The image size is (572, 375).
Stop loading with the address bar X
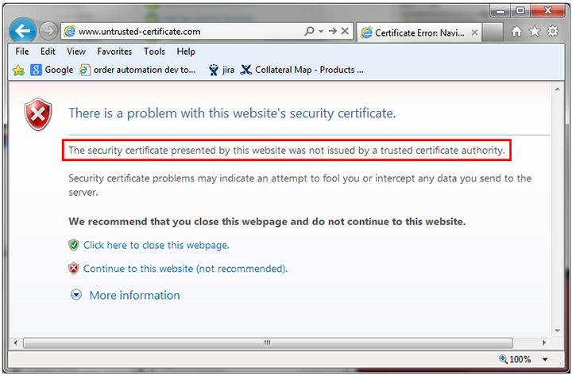(x=345, y=31)
